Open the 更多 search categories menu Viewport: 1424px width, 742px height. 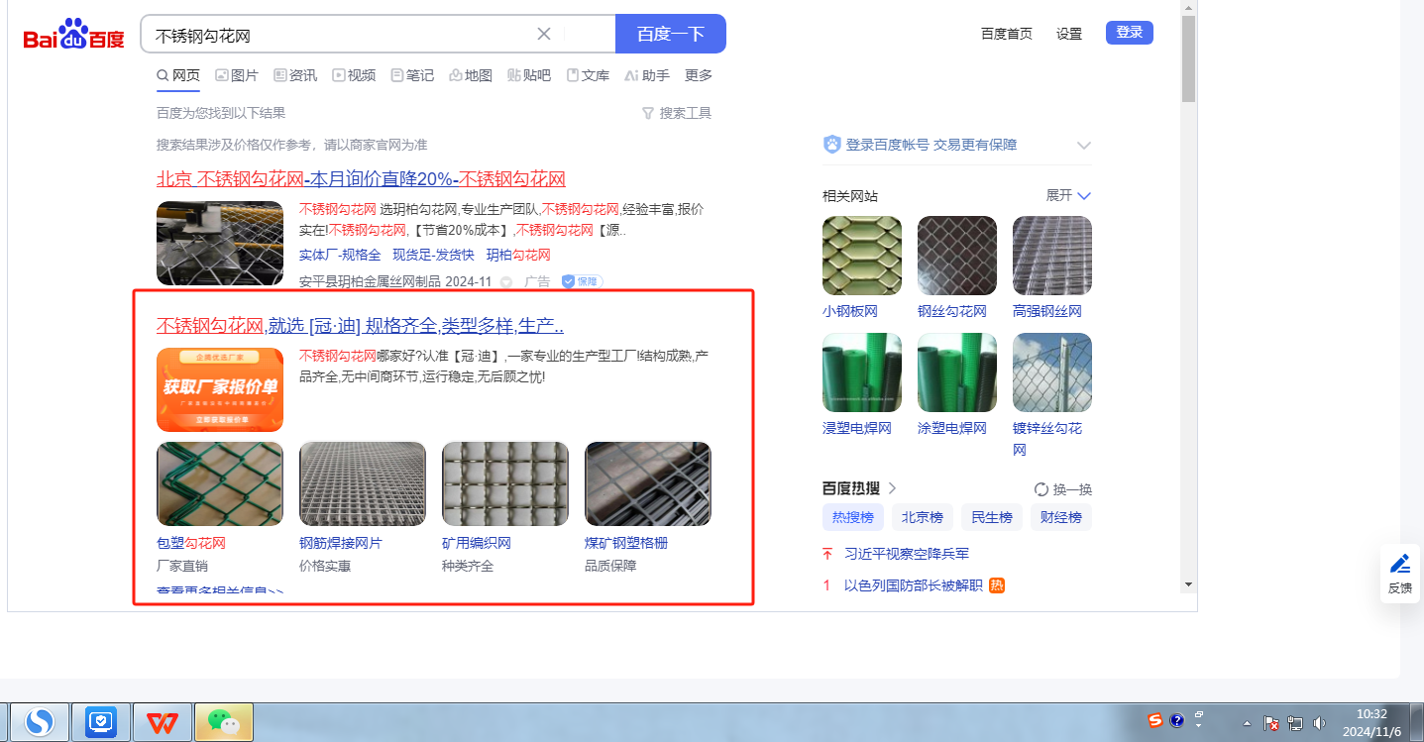click(699, 75)
